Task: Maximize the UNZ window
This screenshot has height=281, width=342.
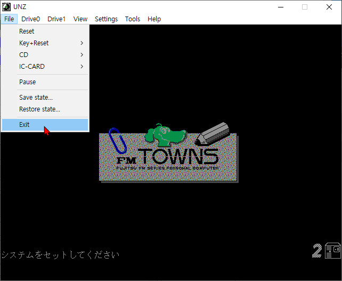Action: tap(305, 7)
